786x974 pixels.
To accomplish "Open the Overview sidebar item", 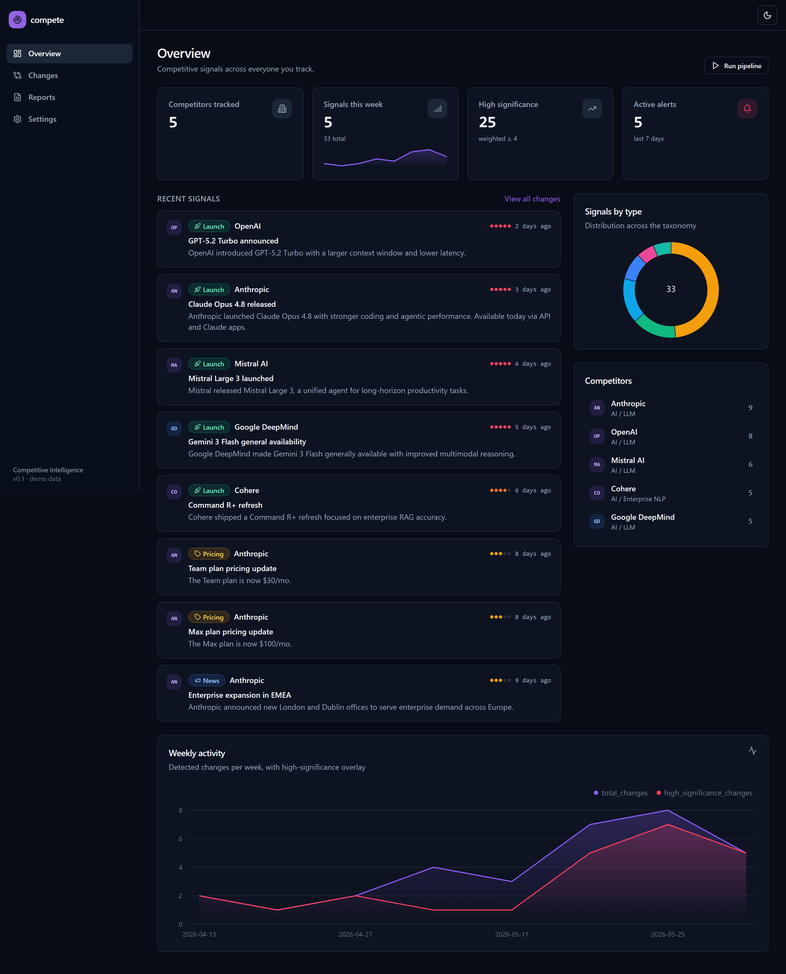I will 69,54.
